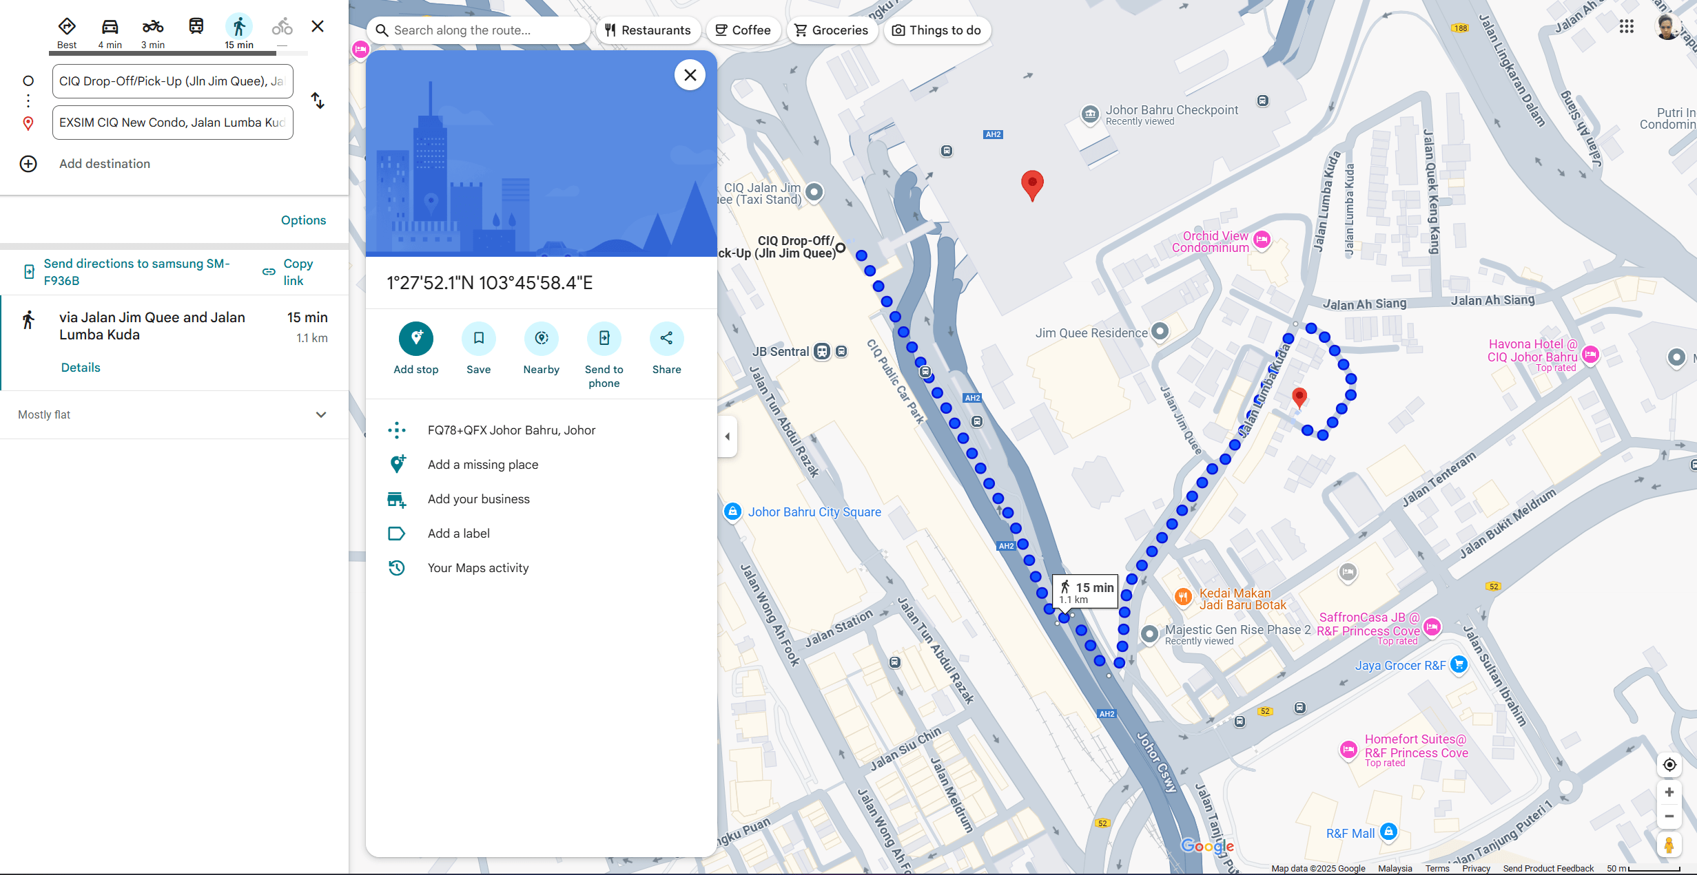Show your current location
The image size is (1697, 875).
(x=1669, y=765)
